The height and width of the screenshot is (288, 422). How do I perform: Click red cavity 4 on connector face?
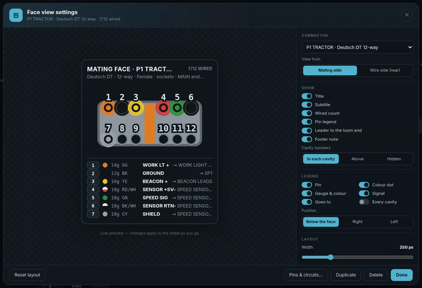(163, 108)
